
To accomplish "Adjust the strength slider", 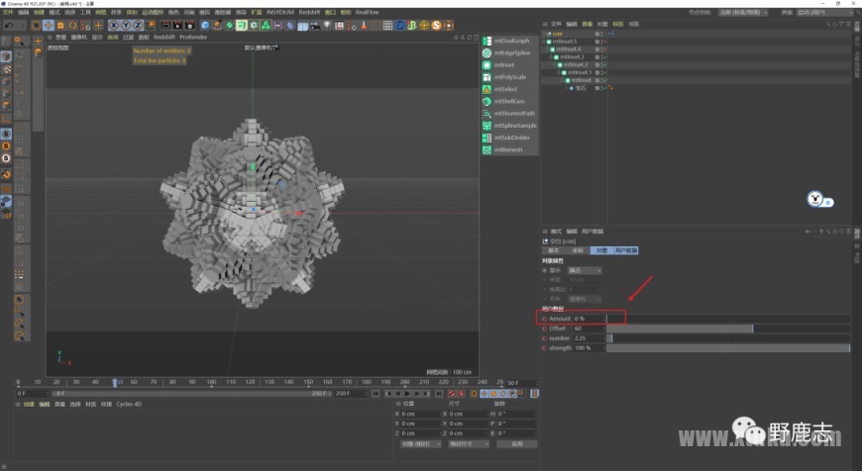I will tap(728, 348).
